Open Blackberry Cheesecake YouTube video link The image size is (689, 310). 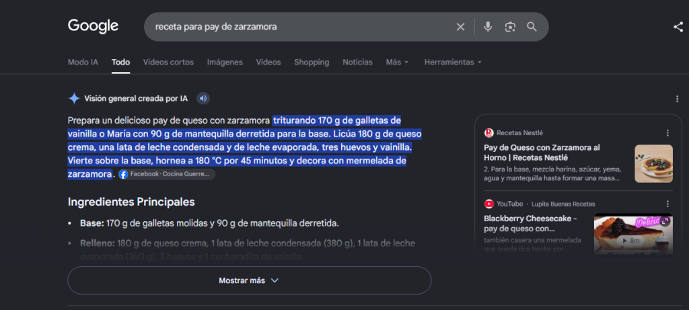530,223
